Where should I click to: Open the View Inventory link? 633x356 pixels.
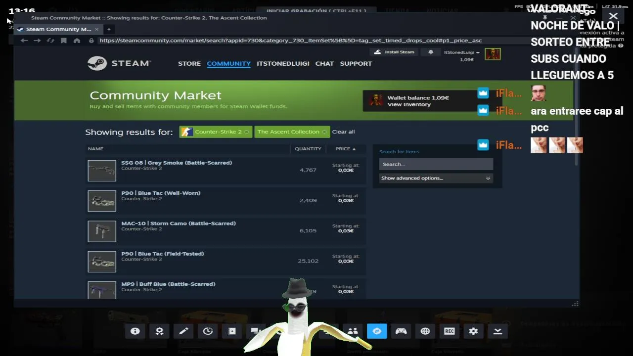point(409,104)
